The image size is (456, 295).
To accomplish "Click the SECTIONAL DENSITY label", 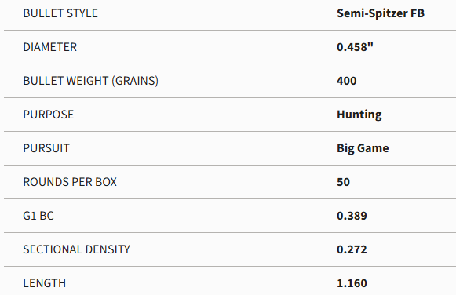I will [76, 249].
